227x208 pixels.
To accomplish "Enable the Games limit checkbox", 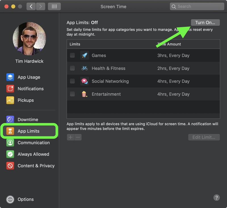I will (72, 55).
